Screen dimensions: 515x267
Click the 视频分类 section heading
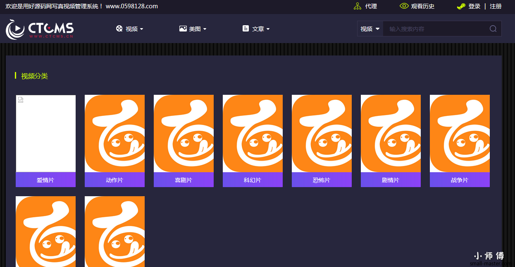(x=34, y=76)
